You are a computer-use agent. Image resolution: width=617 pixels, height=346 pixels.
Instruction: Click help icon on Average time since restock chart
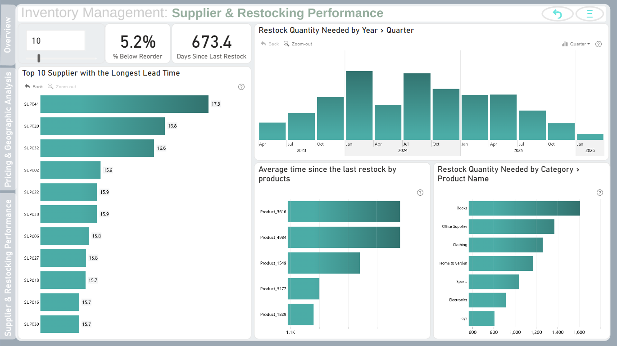point(420,193)
